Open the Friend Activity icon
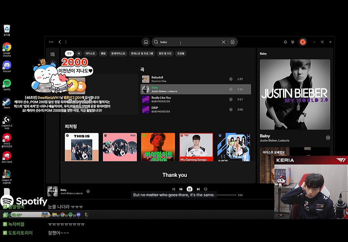 coord(293,42)
